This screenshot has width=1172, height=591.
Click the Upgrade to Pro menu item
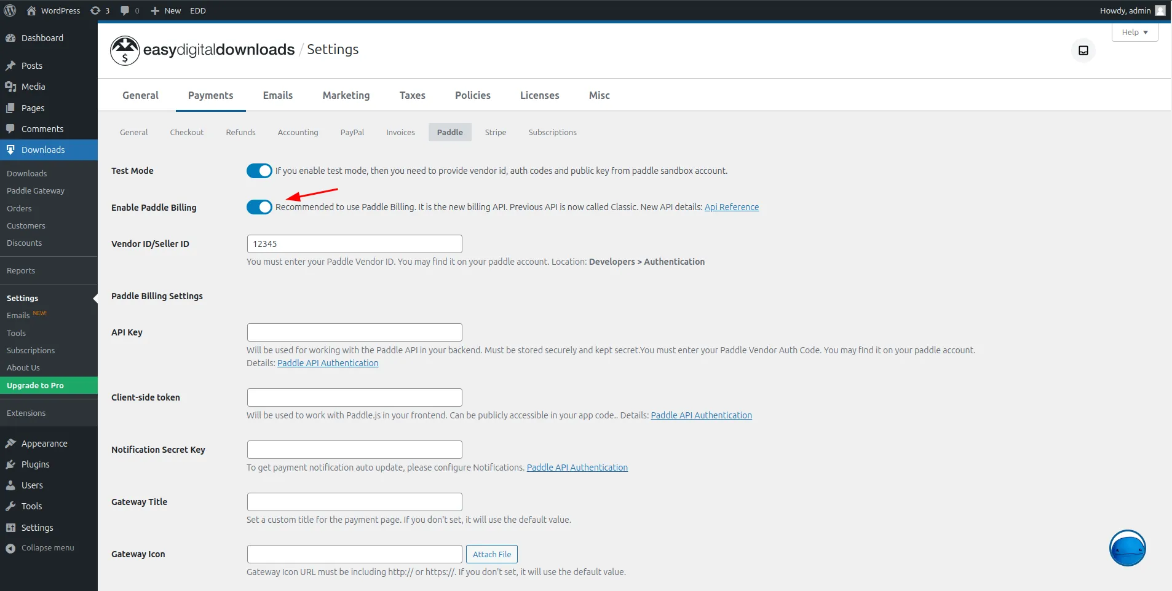pos(49,385)
